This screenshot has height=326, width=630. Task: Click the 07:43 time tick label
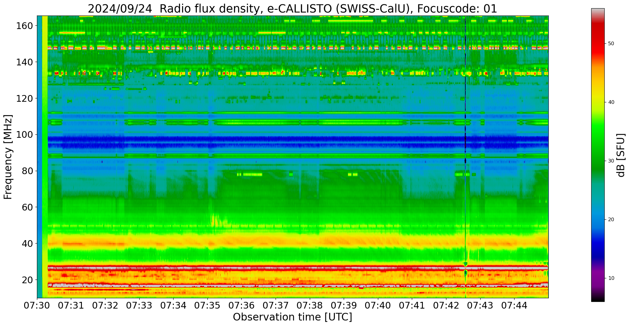(480, 305)
